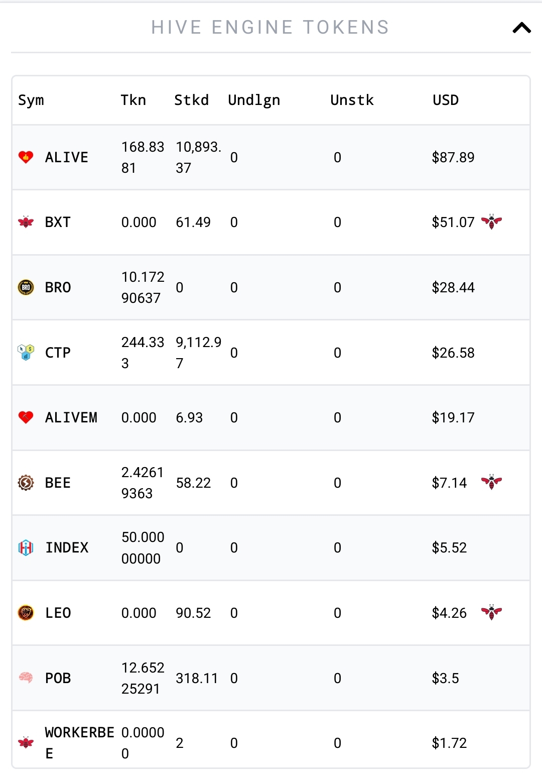
Task: Click the bee icon beside $51.07
Action: pos(491,222)
